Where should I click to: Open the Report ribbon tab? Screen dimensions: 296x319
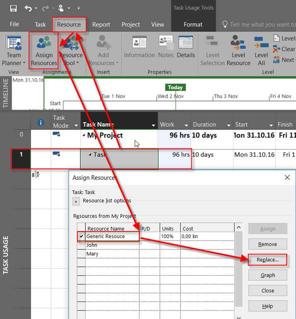101,25
